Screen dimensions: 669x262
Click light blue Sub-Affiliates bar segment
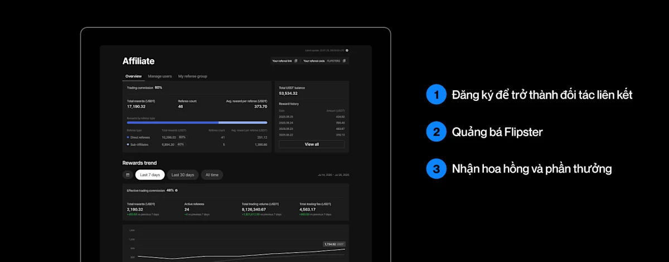[x=243, y=122]
